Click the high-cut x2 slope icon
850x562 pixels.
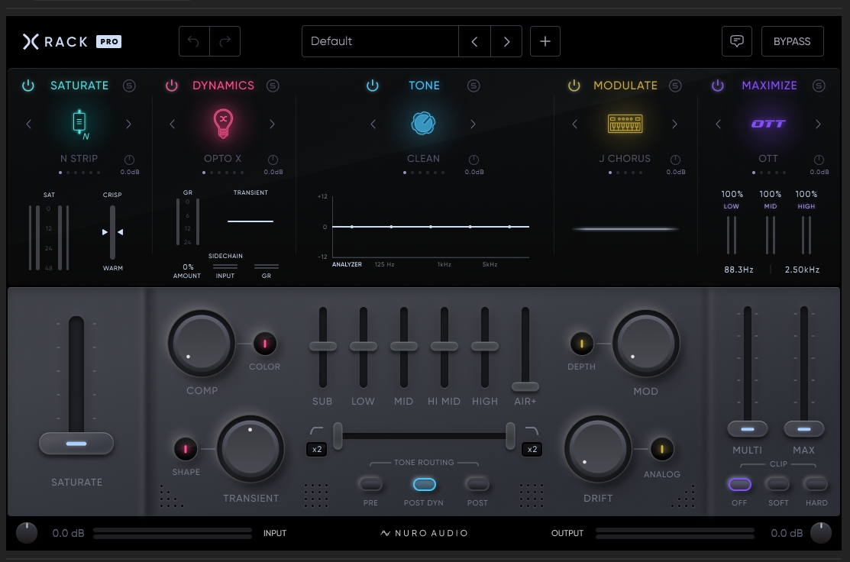pos(532,449)
